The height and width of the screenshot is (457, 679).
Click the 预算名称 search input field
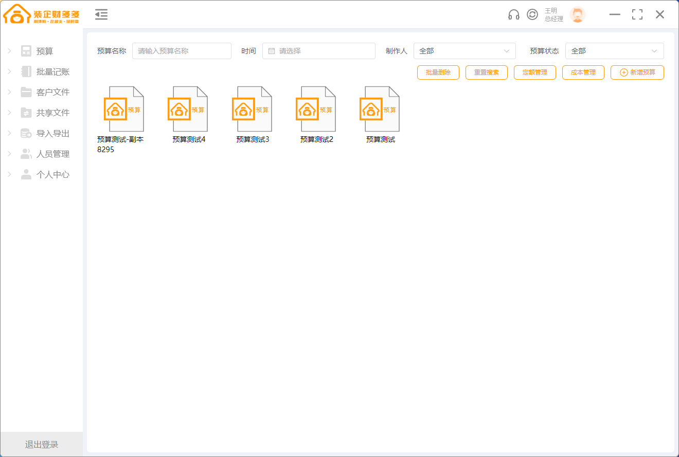[182, 51]
